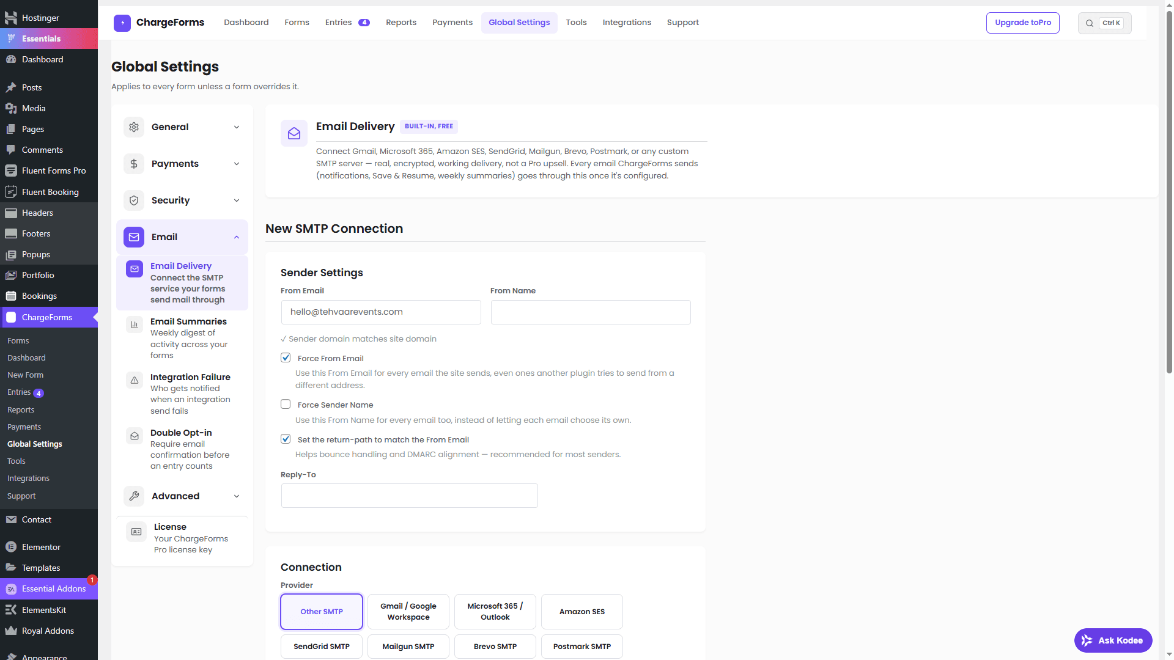Uncheck Force From Email checkbox
The height and width of the screenshot is (660, 1174).
286,358
